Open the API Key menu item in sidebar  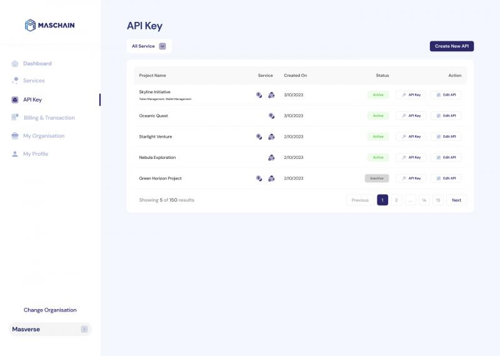point(32,99)
